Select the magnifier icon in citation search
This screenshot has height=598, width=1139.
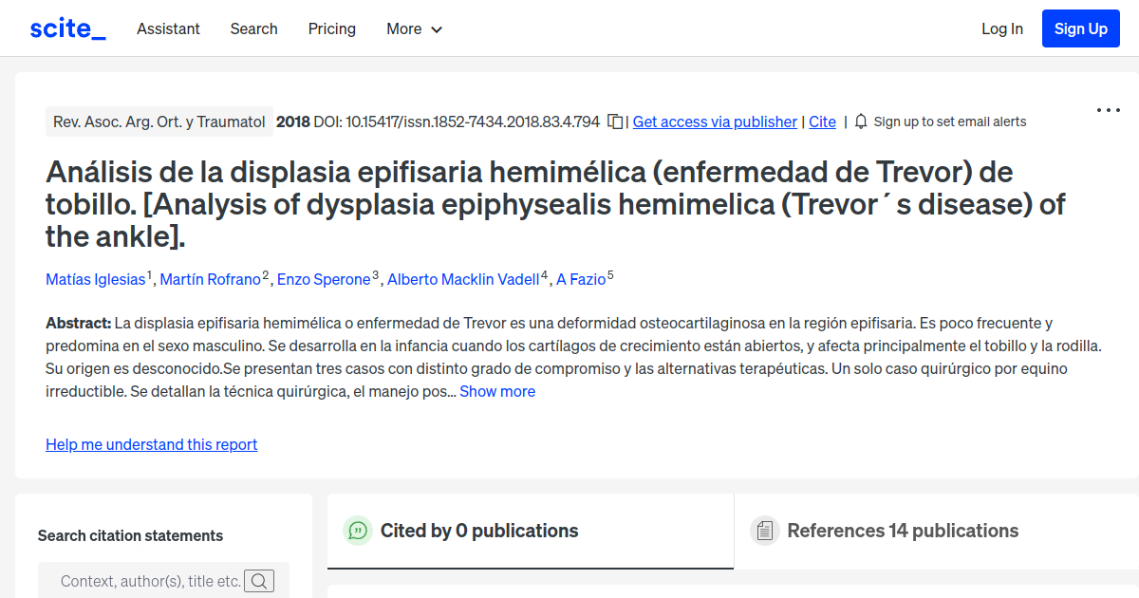pyautogui.click(x=259, y=580)
